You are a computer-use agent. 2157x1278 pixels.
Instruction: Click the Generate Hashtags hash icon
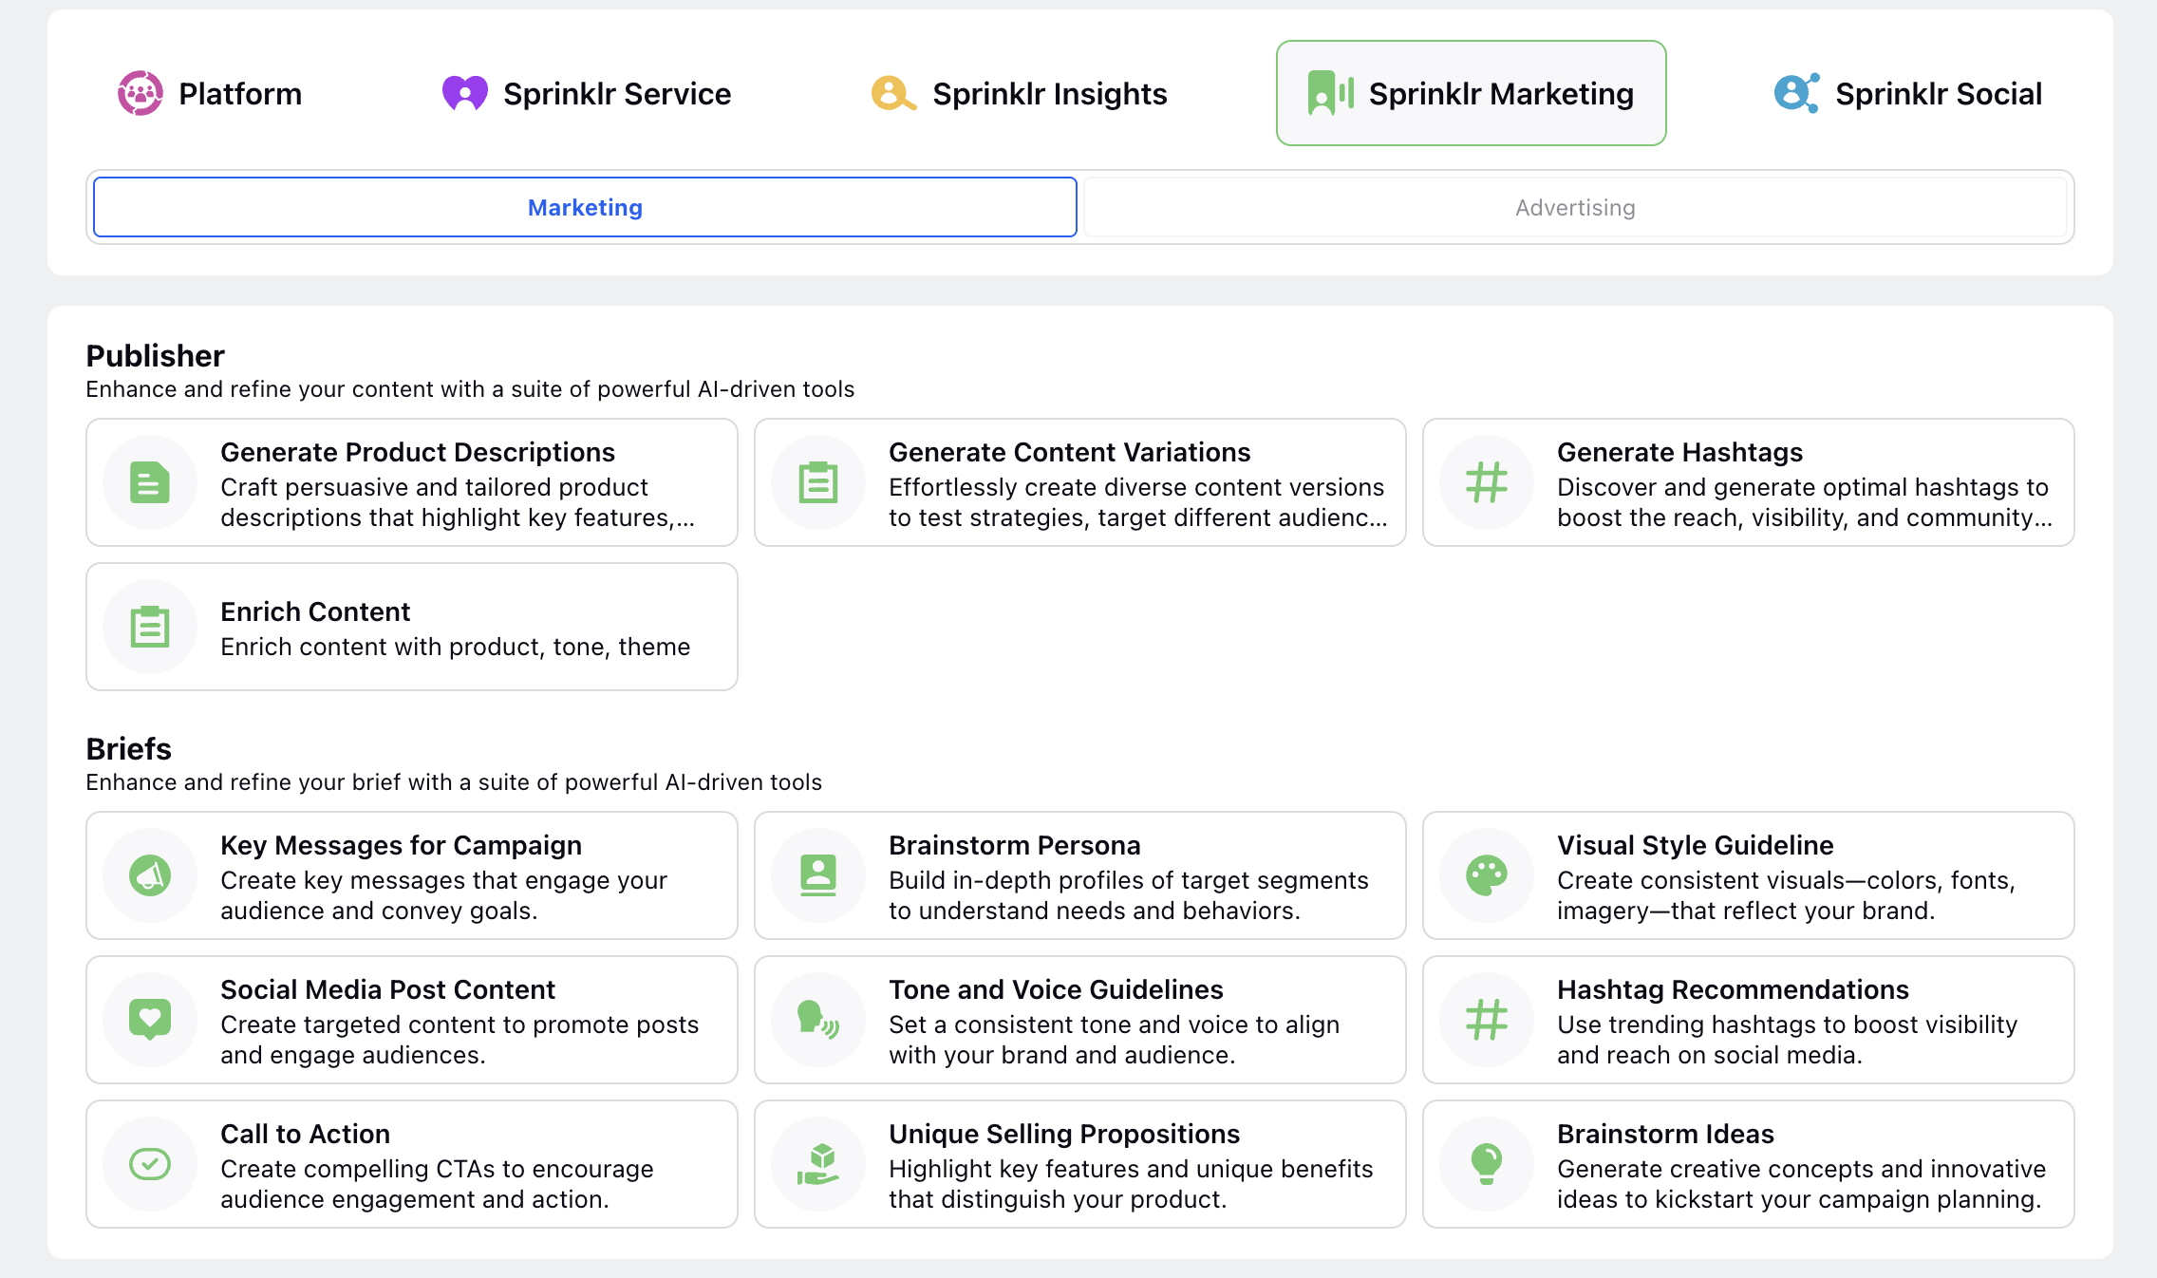(1487, 482)
